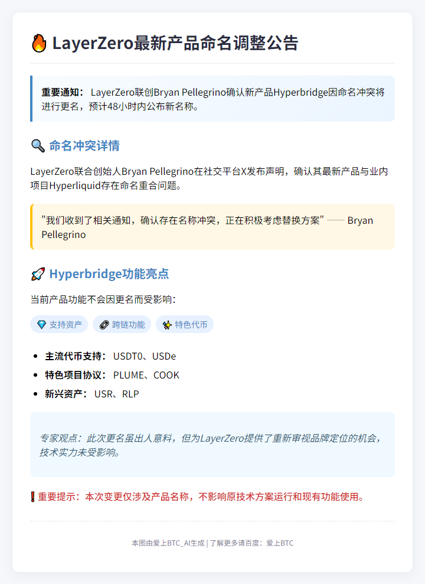
Task: Click the footer text 本图由爱上BTC_AI生成
Action: pos(168,543)
